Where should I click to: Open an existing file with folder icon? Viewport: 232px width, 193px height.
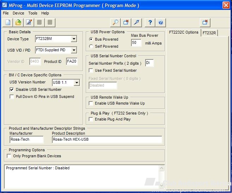pos(18,23)
